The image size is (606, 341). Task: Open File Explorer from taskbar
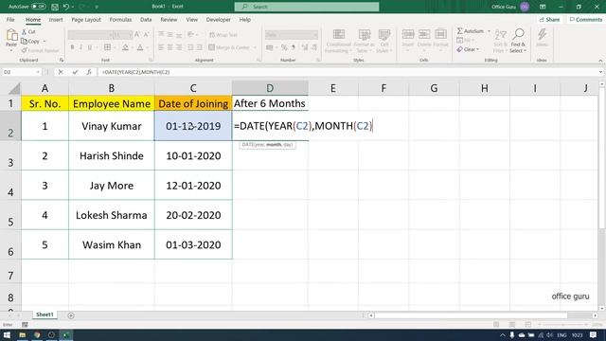tap(22, 335)
